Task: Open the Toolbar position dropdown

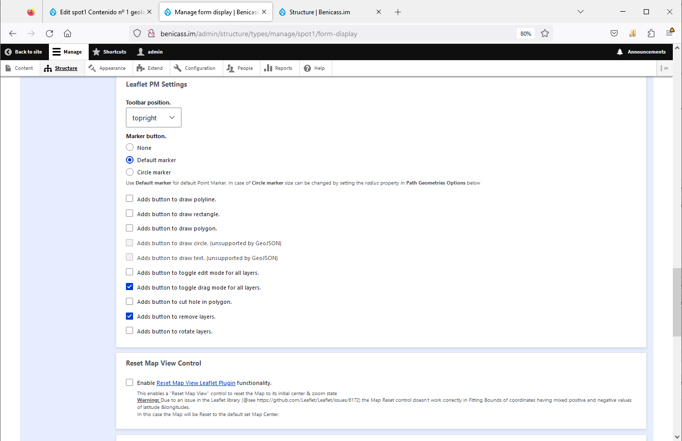Action: (x=153, y=118)
